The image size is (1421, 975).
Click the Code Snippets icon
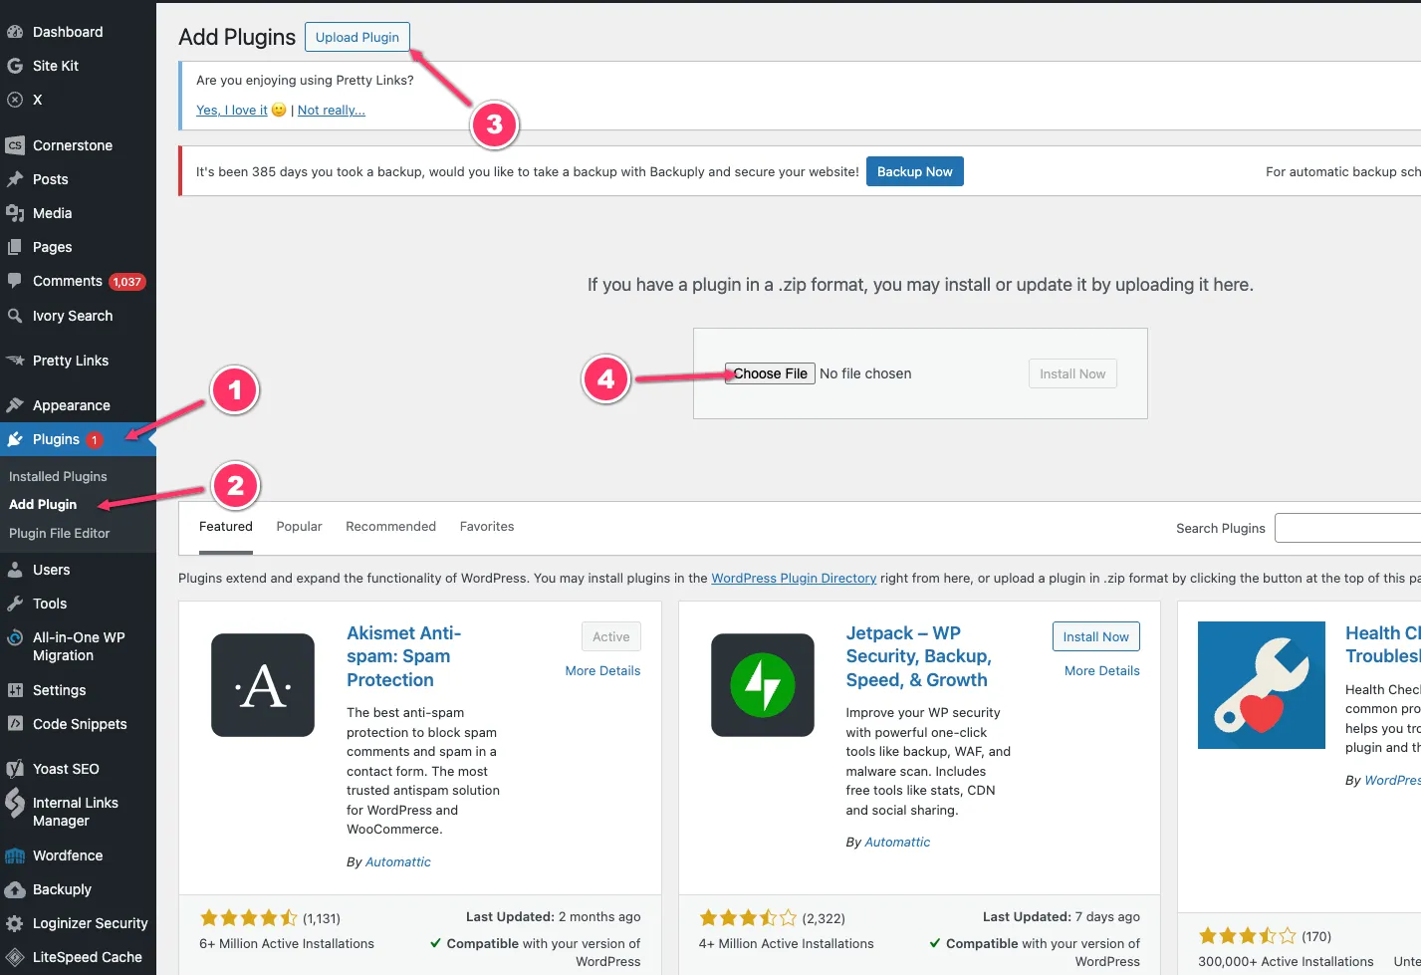(x=15, y=724)
